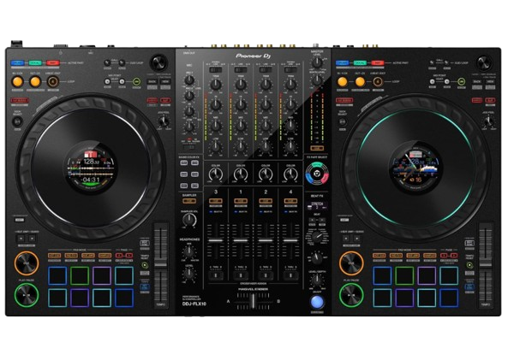
Task: Click the beat jump forward arrow on left deck
Action: [x=32, y=239]
